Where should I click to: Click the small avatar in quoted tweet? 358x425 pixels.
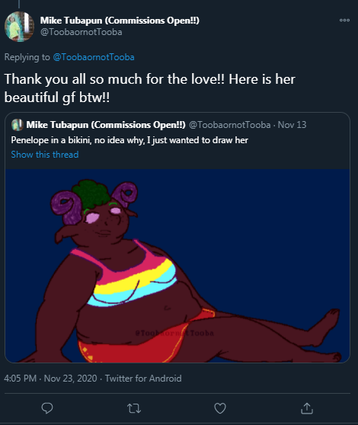(x=17, y=125)
